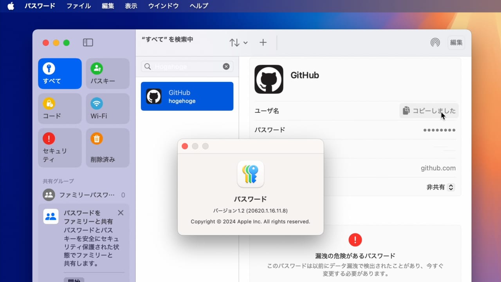
Task: Open the パスワード app menu
Action: point(40,6)
